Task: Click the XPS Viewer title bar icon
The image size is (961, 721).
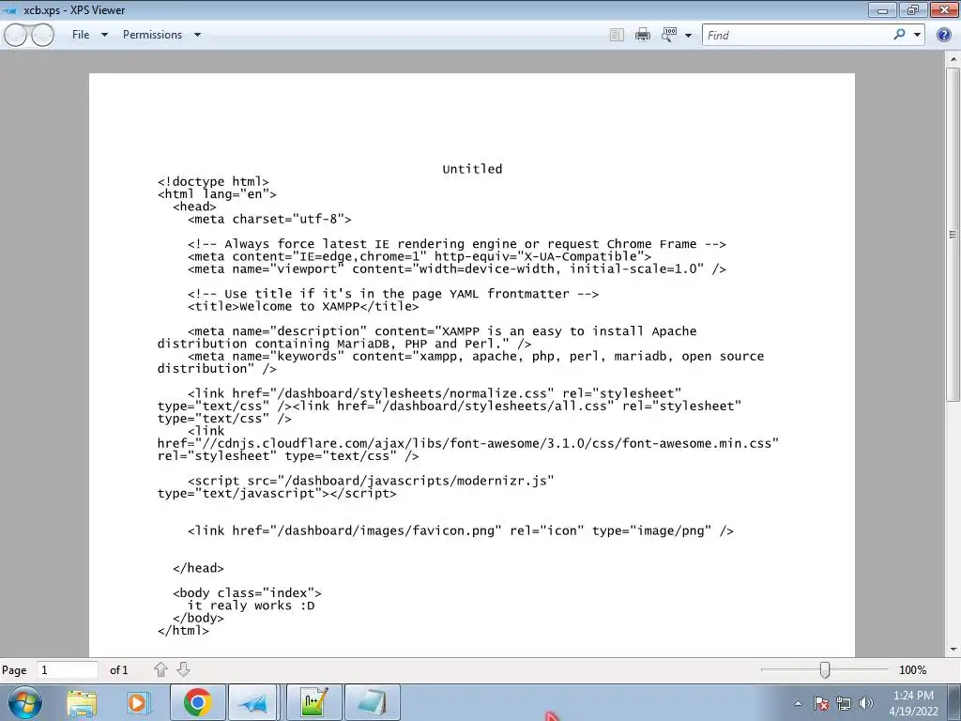Action: tap(9, 9)
